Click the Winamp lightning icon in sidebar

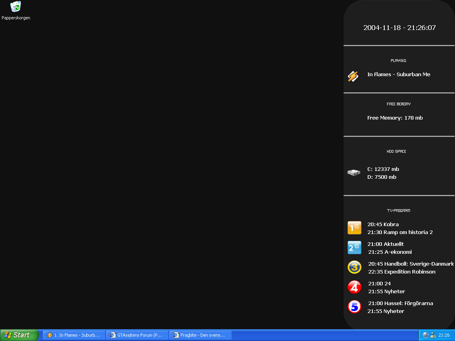pos(353,76)
